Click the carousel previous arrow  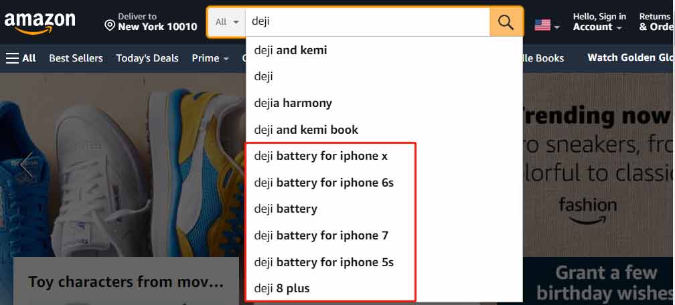(x=26, y=165)
